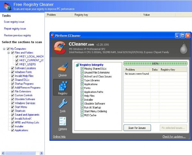
Task: Toggle ActiveX and Class Issues checkbox
Action: tap(82, 77)
